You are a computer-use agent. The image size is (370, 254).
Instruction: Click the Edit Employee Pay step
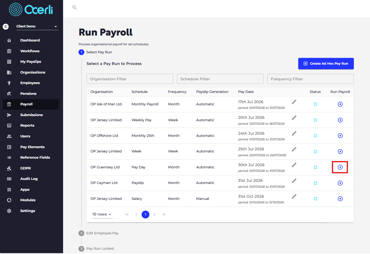pos(99,233)
